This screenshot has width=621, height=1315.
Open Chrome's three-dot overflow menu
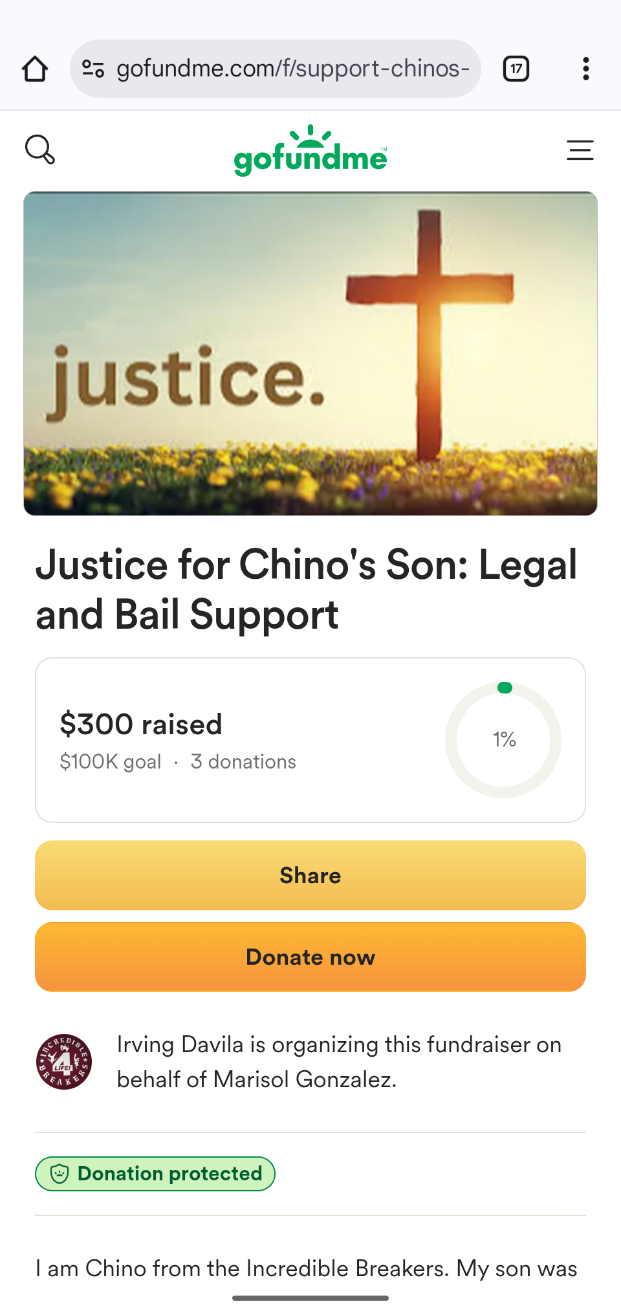pos(585,69)
